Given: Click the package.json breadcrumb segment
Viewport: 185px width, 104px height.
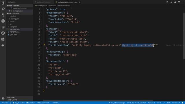Looking at the screenshot, I should 41,5.
